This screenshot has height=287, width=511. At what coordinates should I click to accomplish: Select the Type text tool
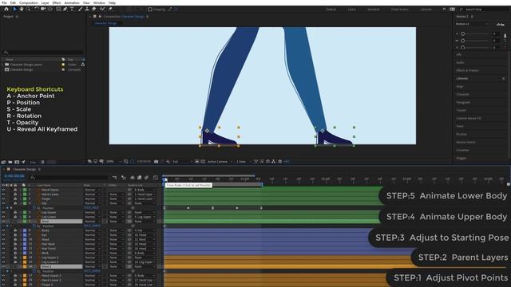point(72,10)
